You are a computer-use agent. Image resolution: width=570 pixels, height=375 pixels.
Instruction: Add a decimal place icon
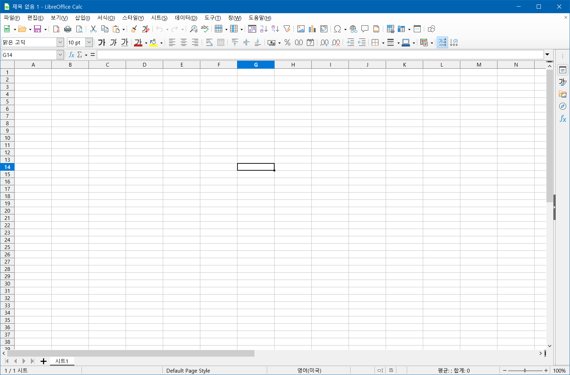(x=325, y=42)
